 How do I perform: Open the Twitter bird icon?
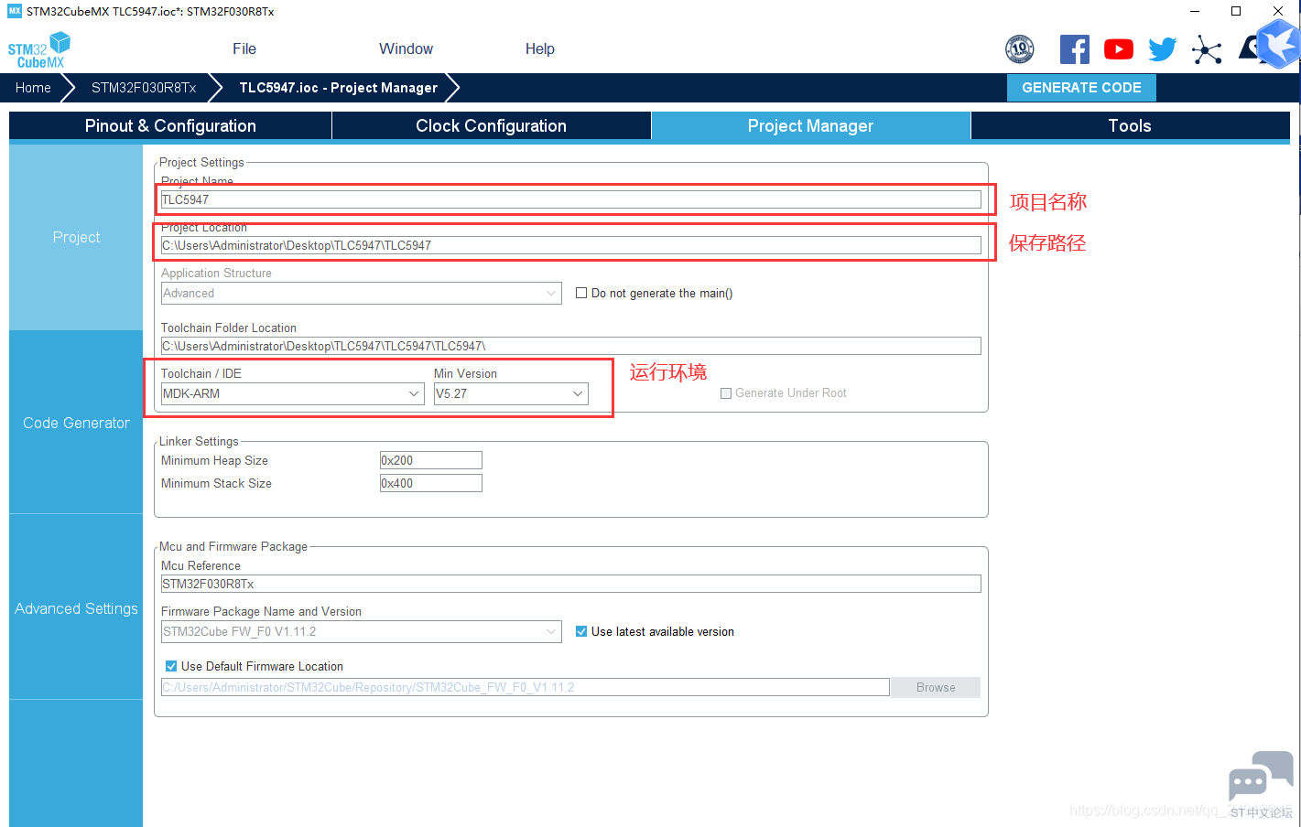[x=1163, y=49]
